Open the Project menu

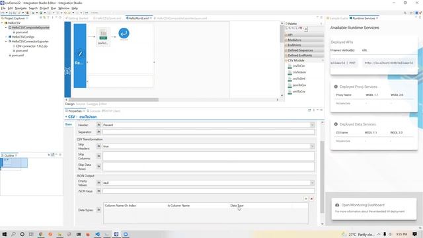[44, 9]
